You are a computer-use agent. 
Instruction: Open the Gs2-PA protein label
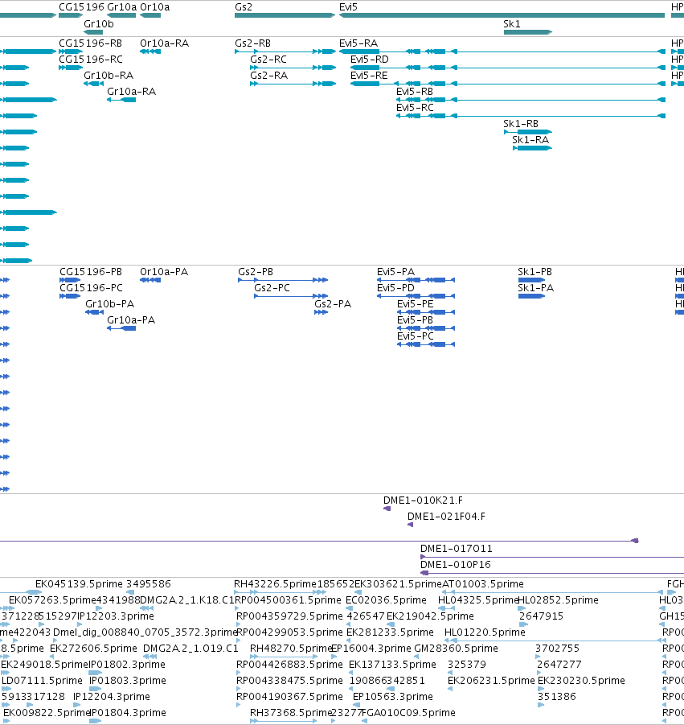(x=333, y=304)
